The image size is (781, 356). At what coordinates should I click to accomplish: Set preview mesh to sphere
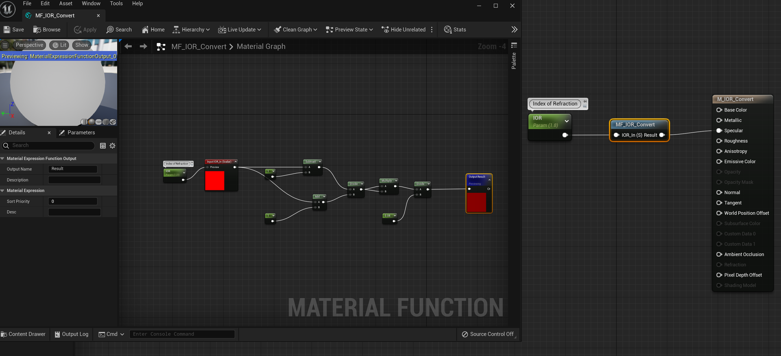coord(91,122)
